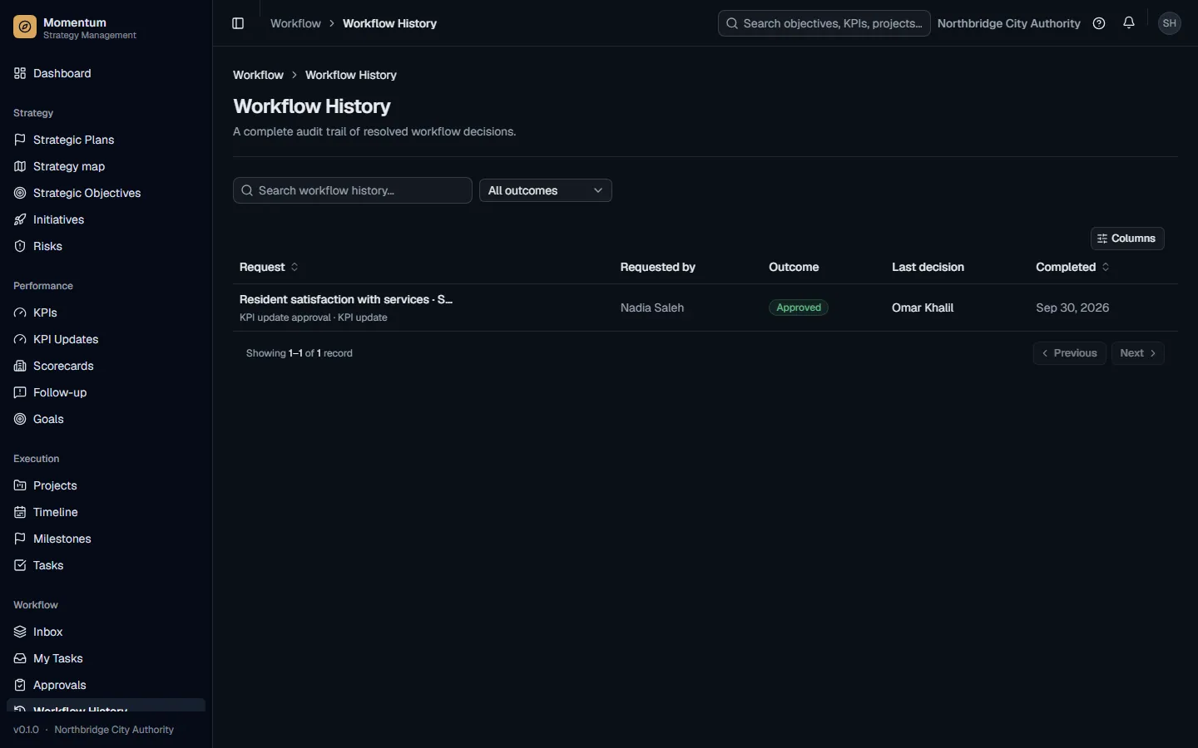Click Workflow in top bar breadcrumb
The width and height of the screenshot is (1198, 748).
295,23
